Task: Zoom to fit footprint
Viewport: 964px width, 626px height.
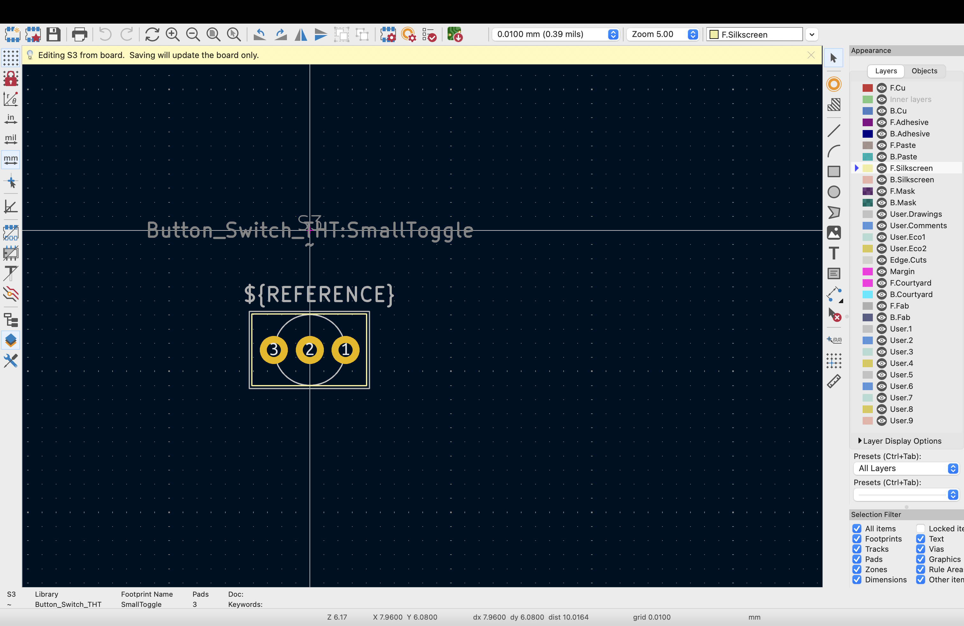Action: 214,34
